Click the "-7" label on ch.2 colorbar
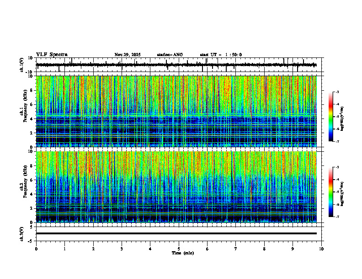 click(x=337, y=217)
